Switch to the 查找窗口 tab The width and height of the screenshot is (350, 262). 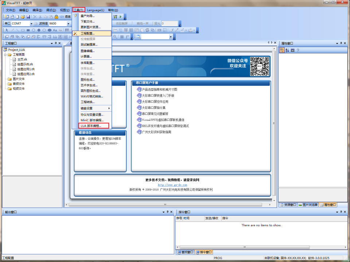pos(186,252)
